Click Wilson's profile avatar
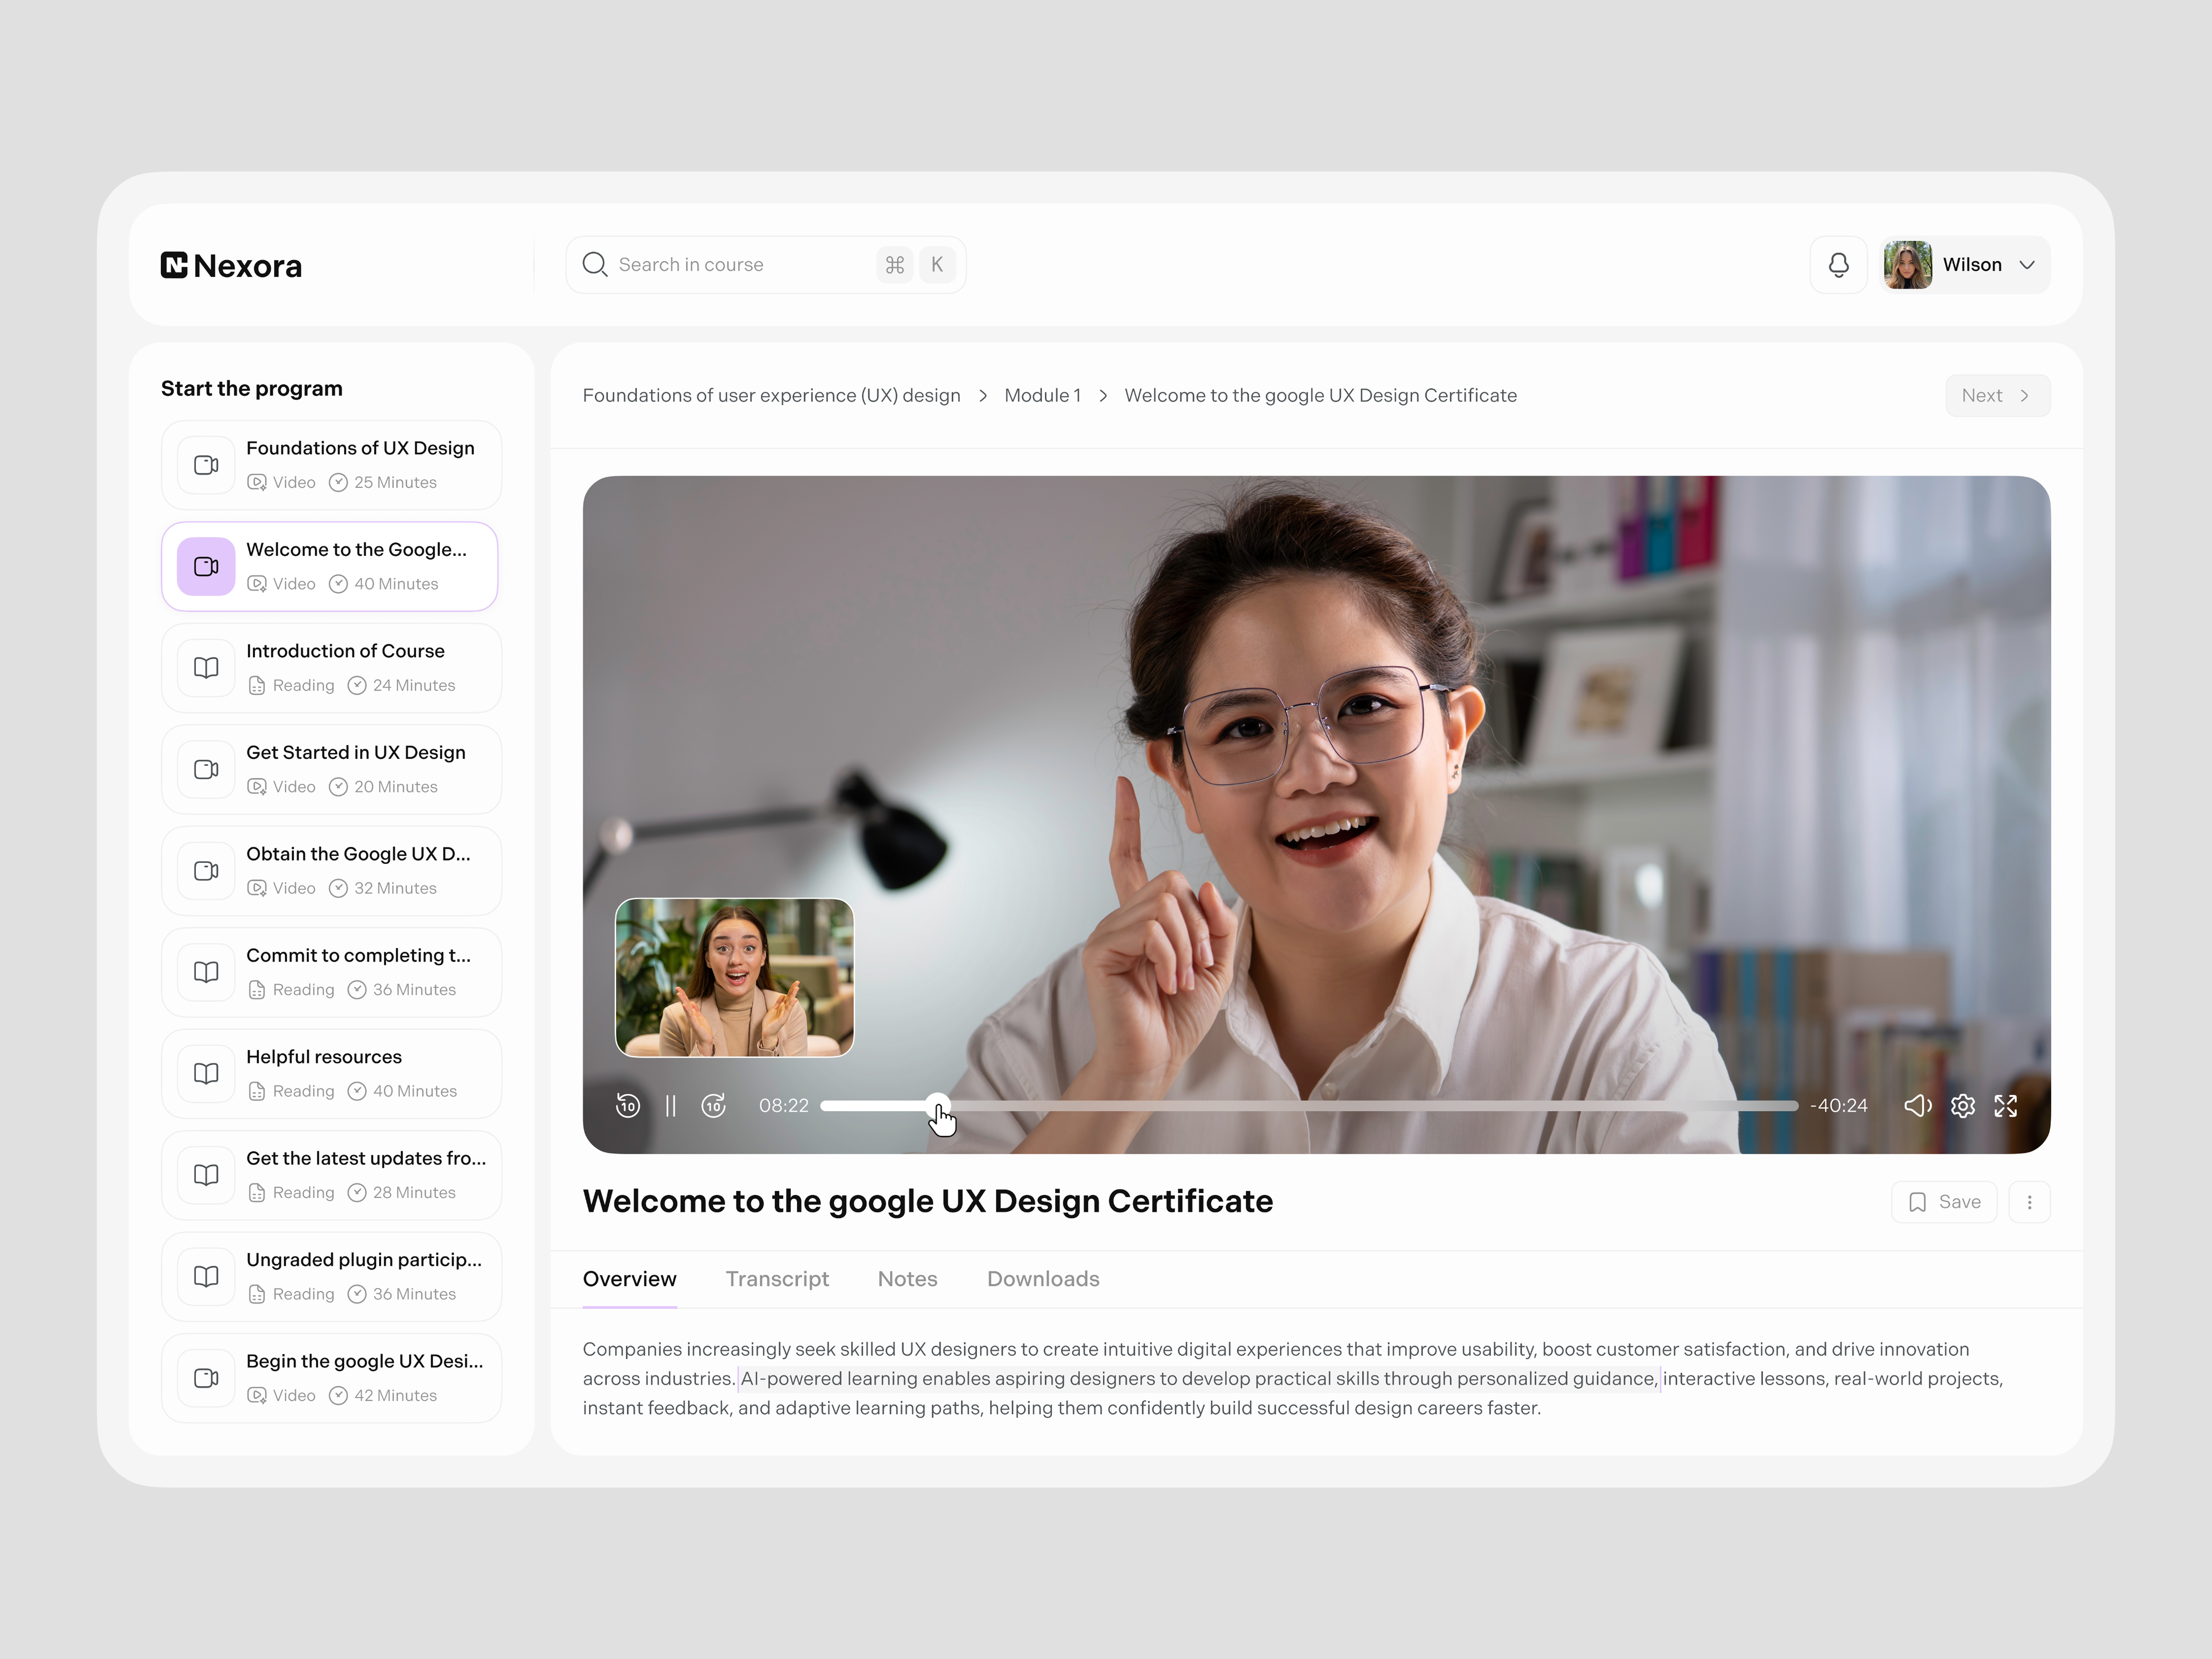 click(1907, 265)
